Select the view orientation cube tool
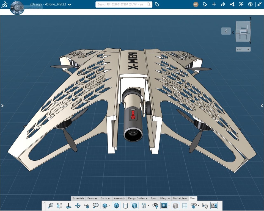264x211 pixels. 59,206
